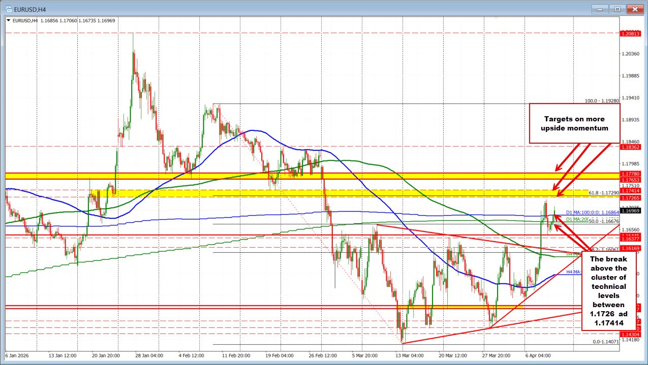Click the 'Targets on more upside momentum' annotation

574,123
